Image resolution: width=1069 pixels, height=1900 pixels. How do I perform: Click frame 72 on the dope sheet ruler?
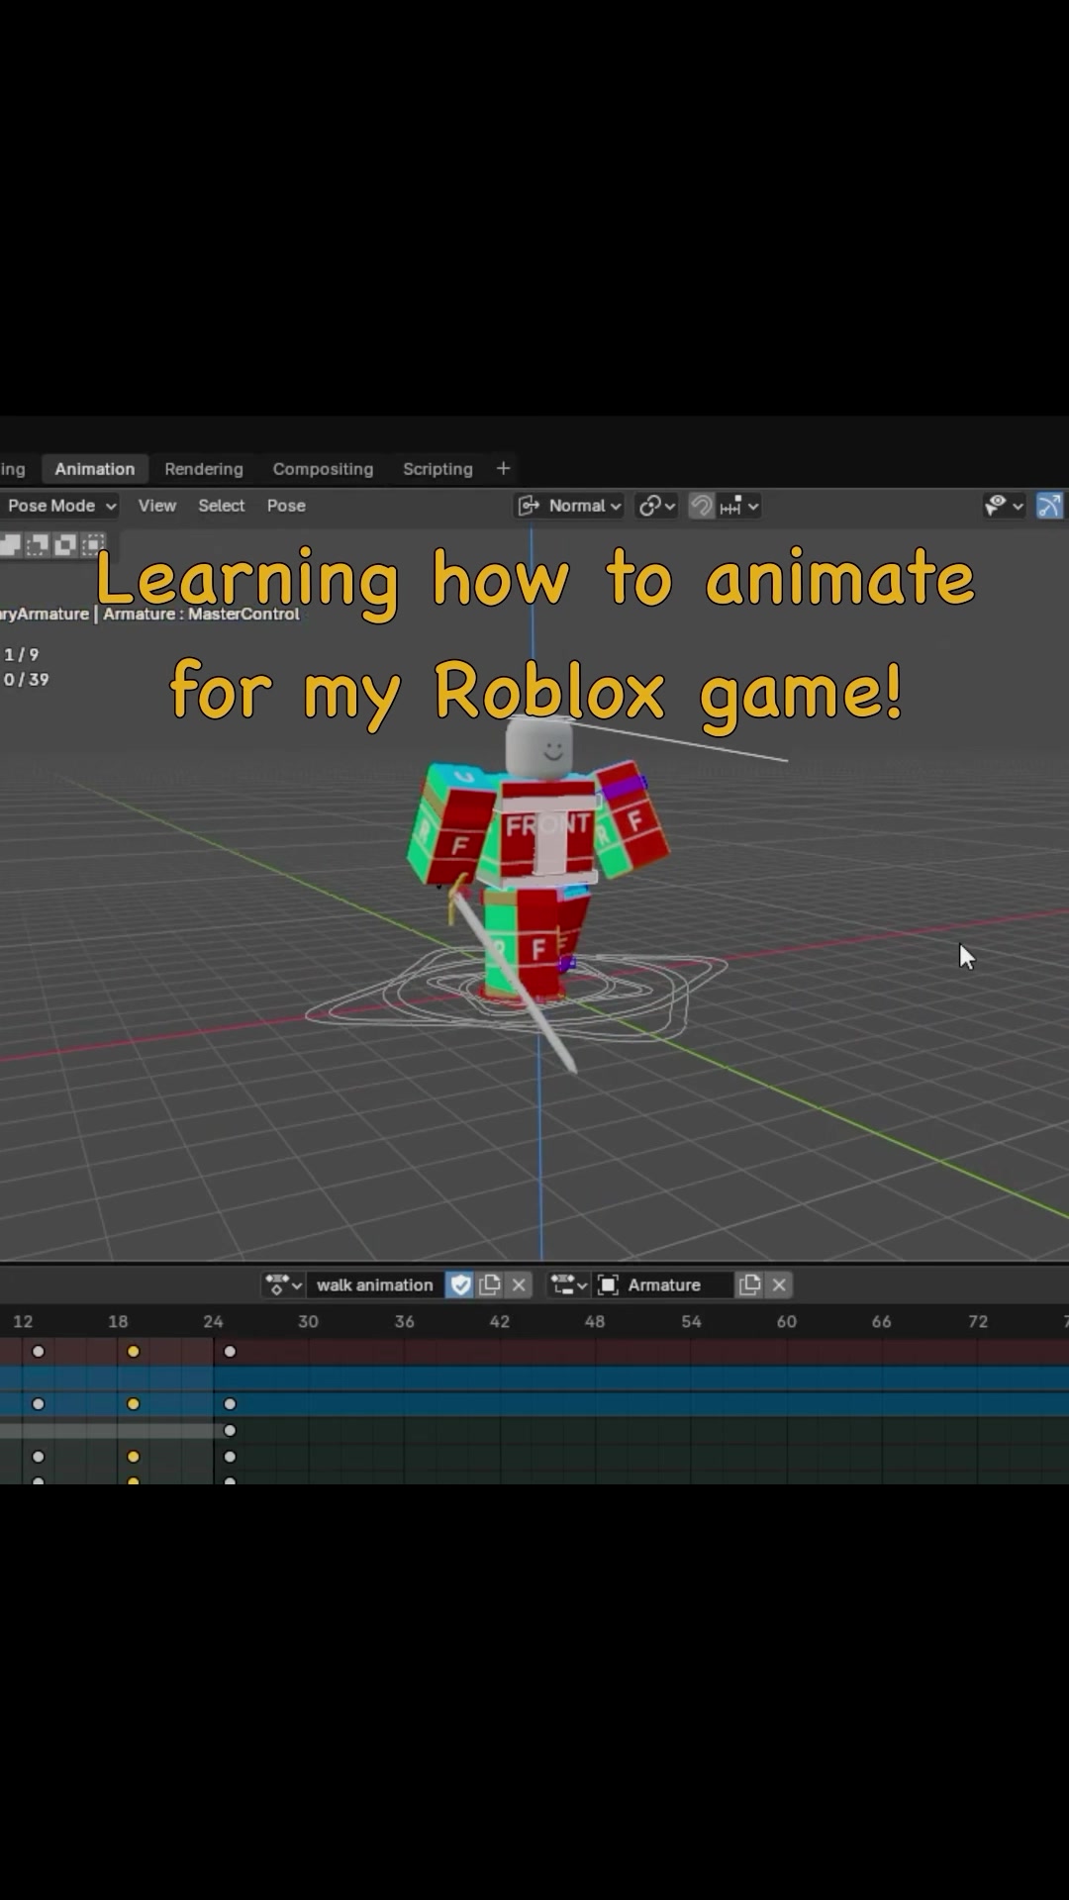pos(978,1321)
